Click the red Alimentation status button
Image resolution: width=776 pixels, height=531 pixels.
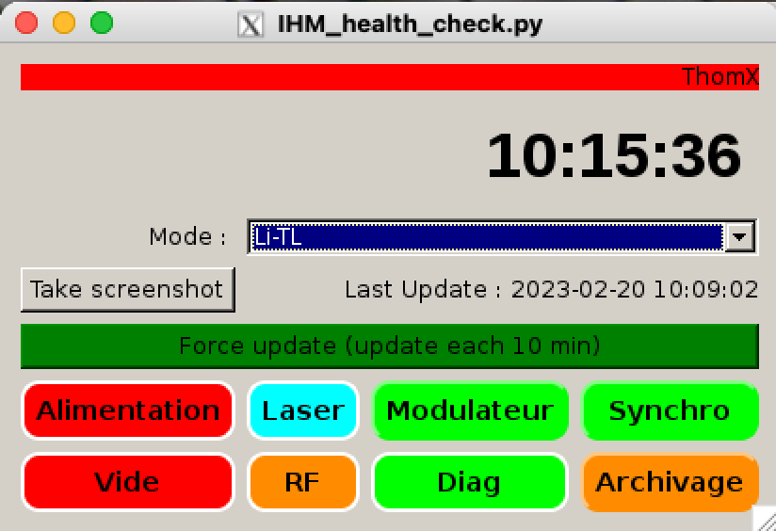[127, 410]
